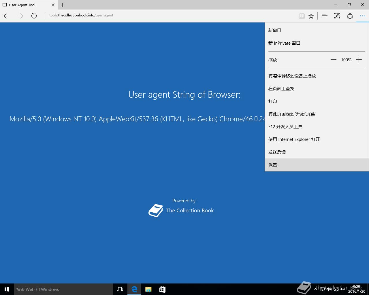Click the address bar URL
Screen dimensions: 369x295
81,15
